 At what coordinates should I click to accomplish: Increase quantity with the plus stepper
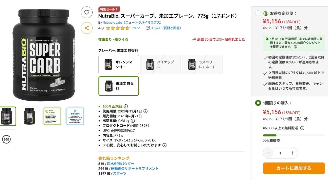coord(292,153)
